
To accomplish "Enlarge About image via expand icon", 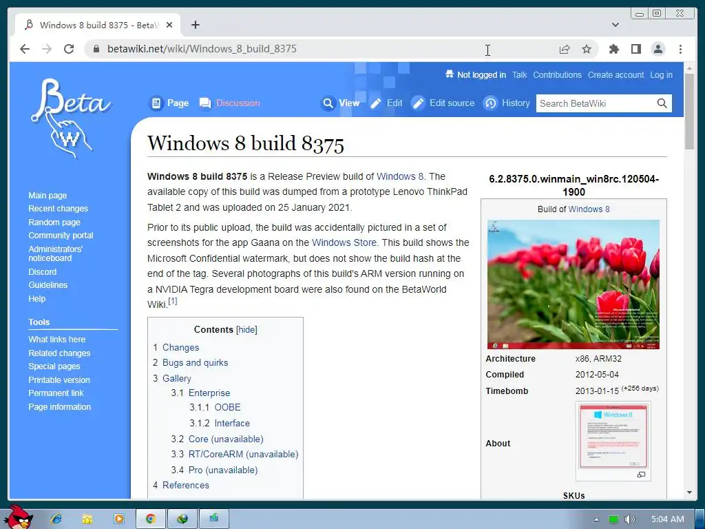I will [641, 475].
